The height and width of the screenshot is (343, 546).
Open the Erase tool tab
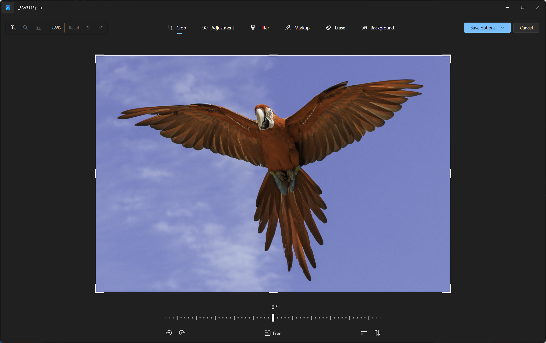(x=335, y=28)
